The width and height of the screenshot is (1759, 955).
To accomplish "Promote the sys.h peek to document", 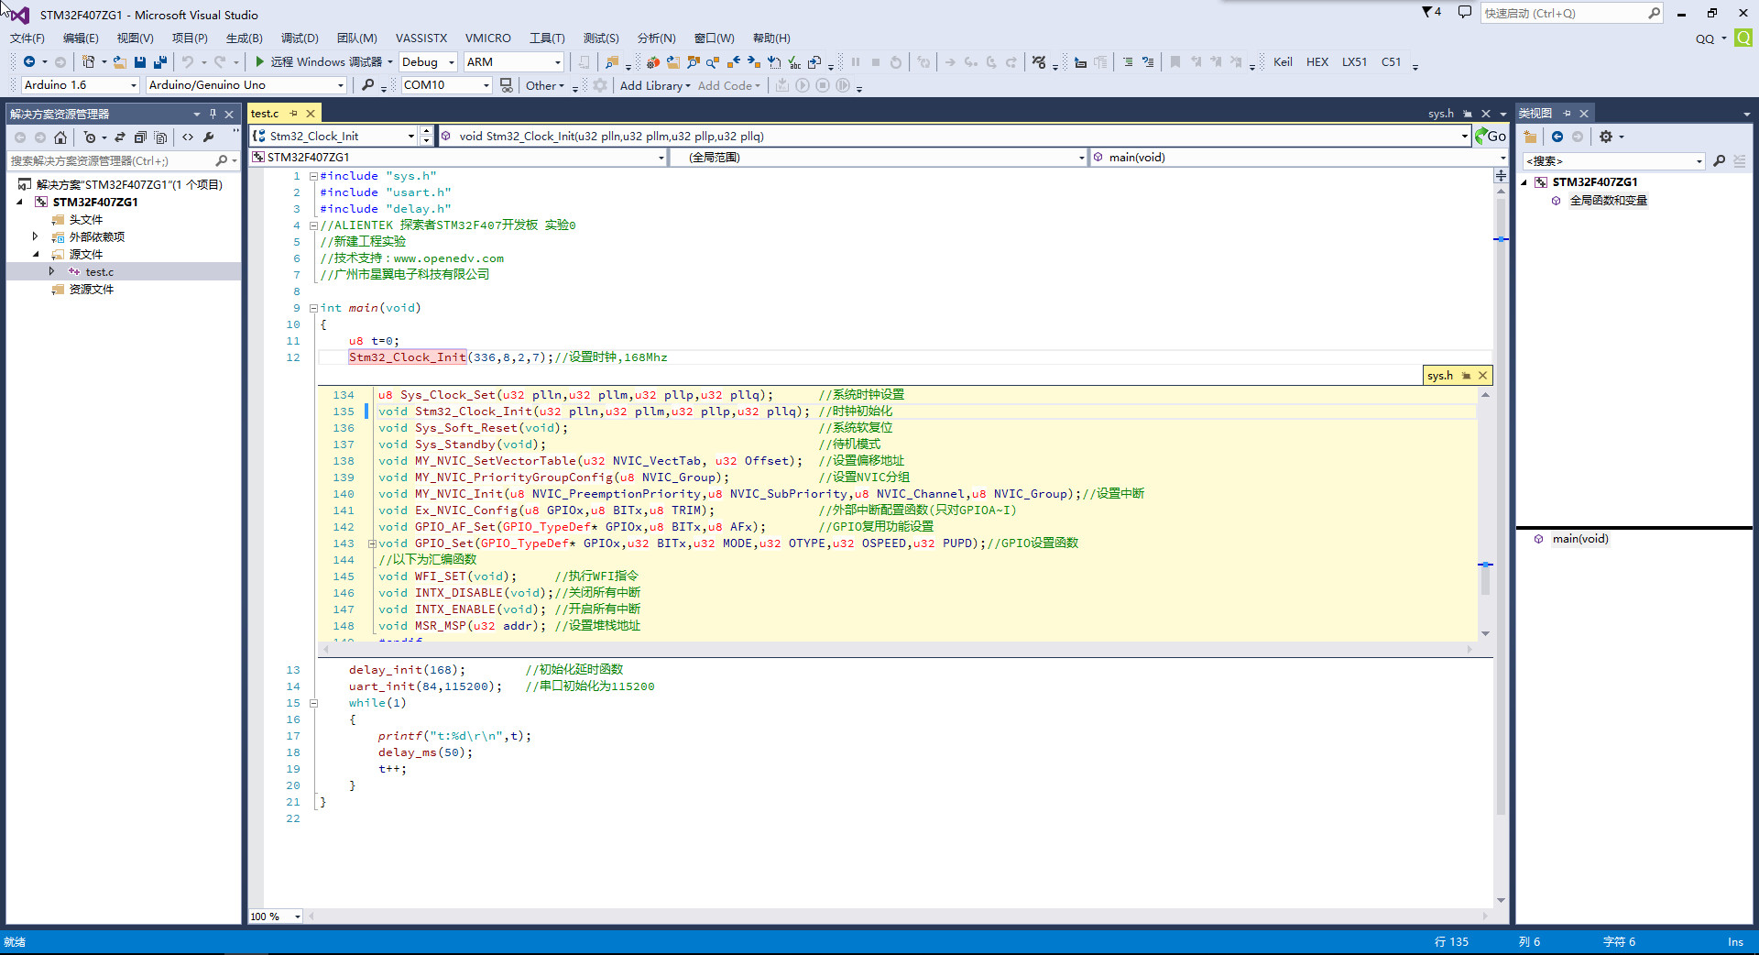I will coord(1466,375).
